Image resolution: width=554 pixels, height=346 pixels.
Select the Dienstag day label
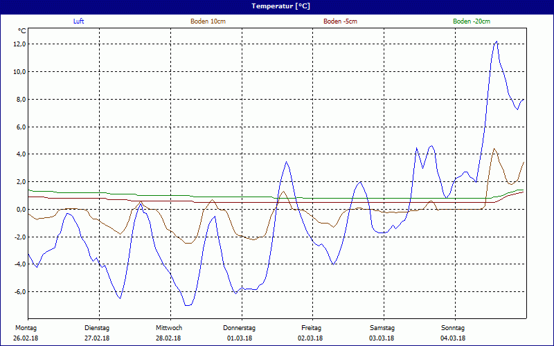(97, 328)
